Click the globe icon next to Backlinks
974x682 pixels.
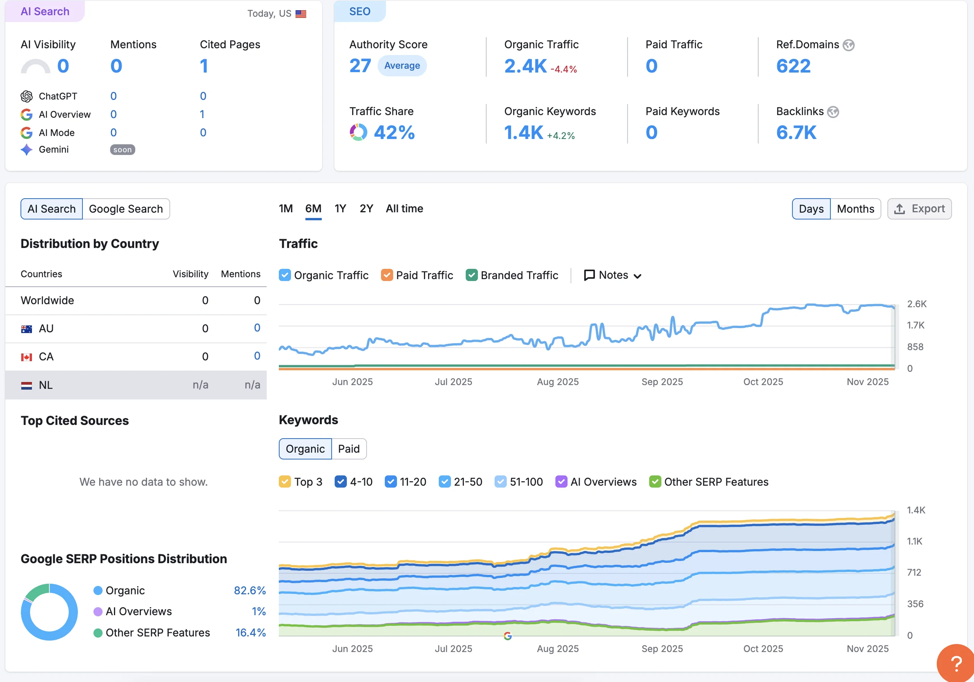833,112
